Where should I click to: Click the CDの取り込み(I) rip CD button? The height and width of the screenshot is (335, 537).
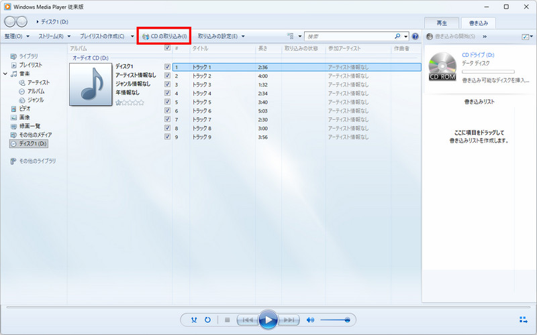pyautogui.click(x=164, y=36)
